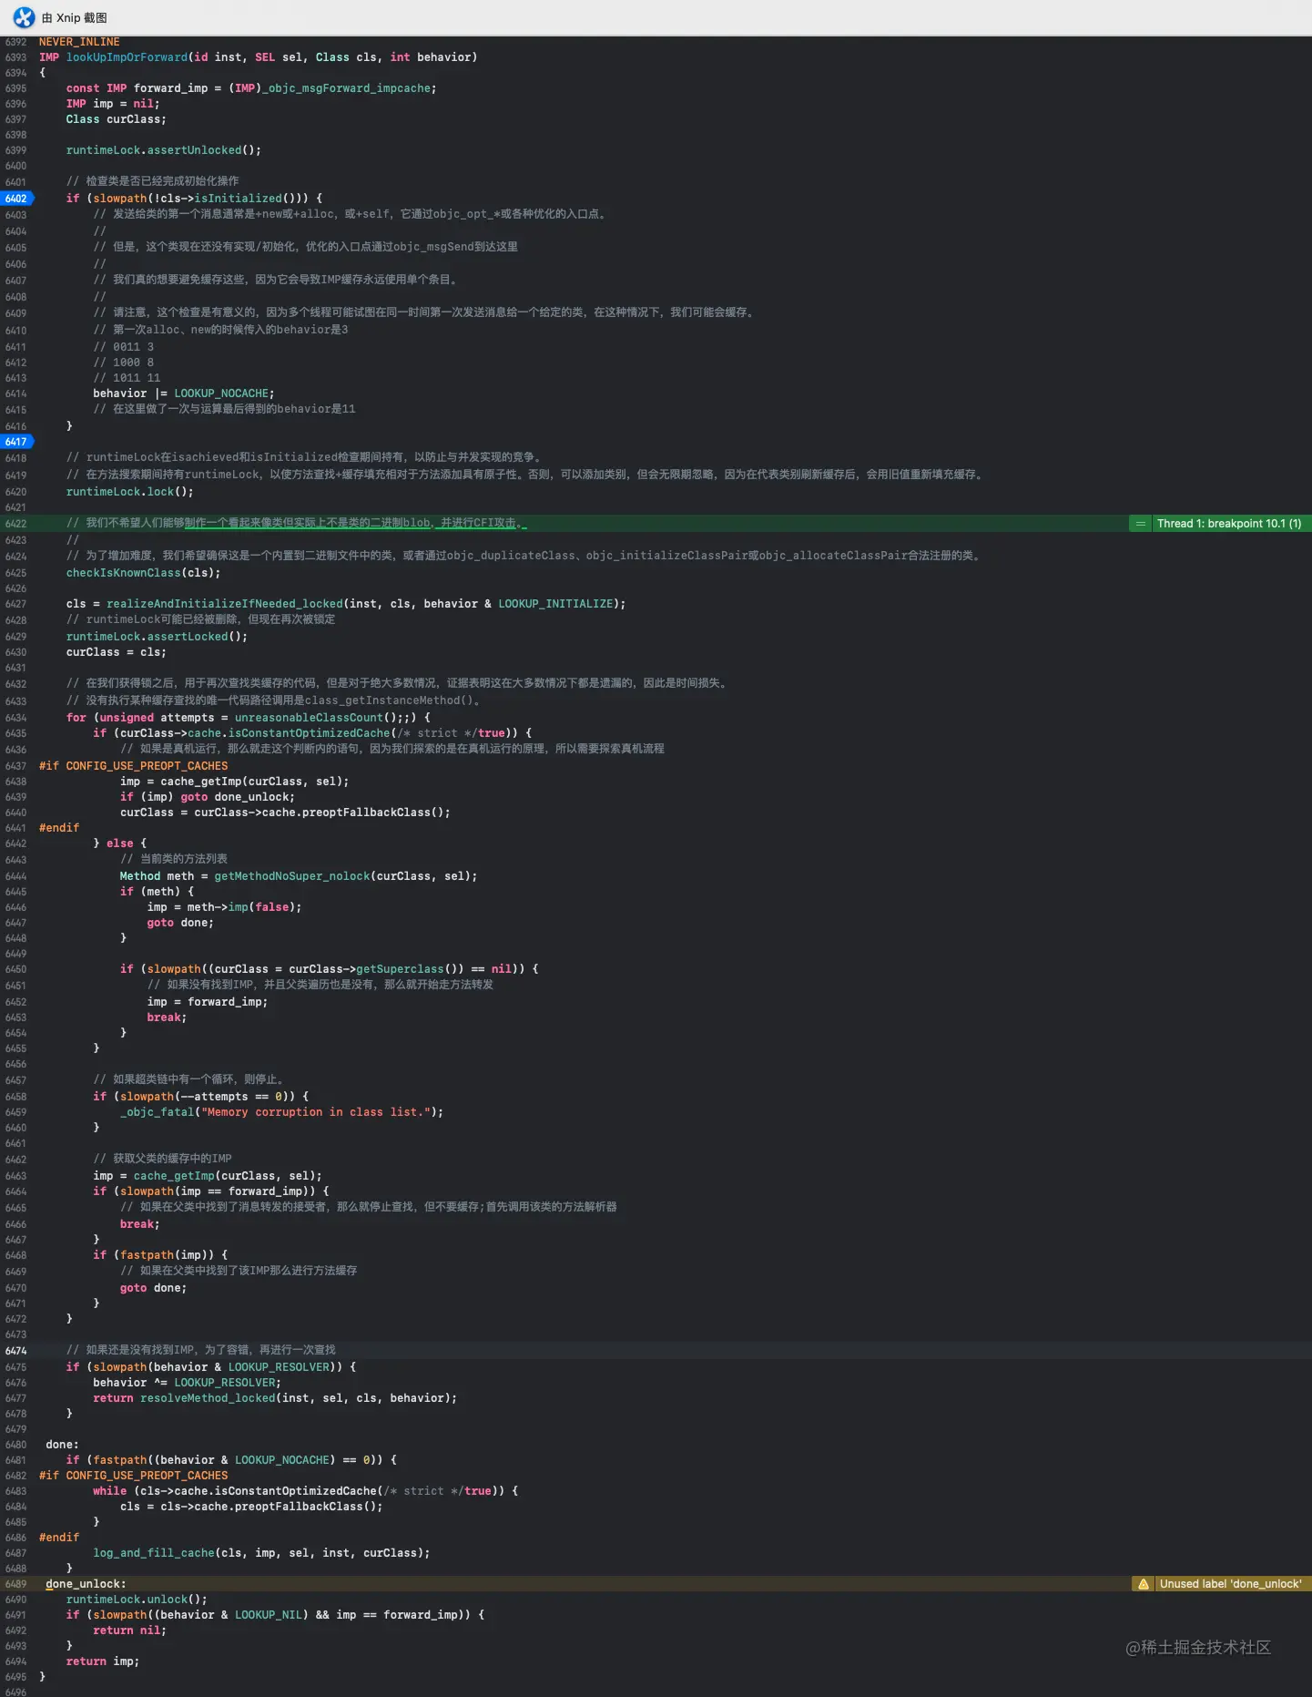The image size is (1312, 1697).
Task: Click the 'goto done_unlock;' statement
Action: pyautogui.click(x=238, y=797)
